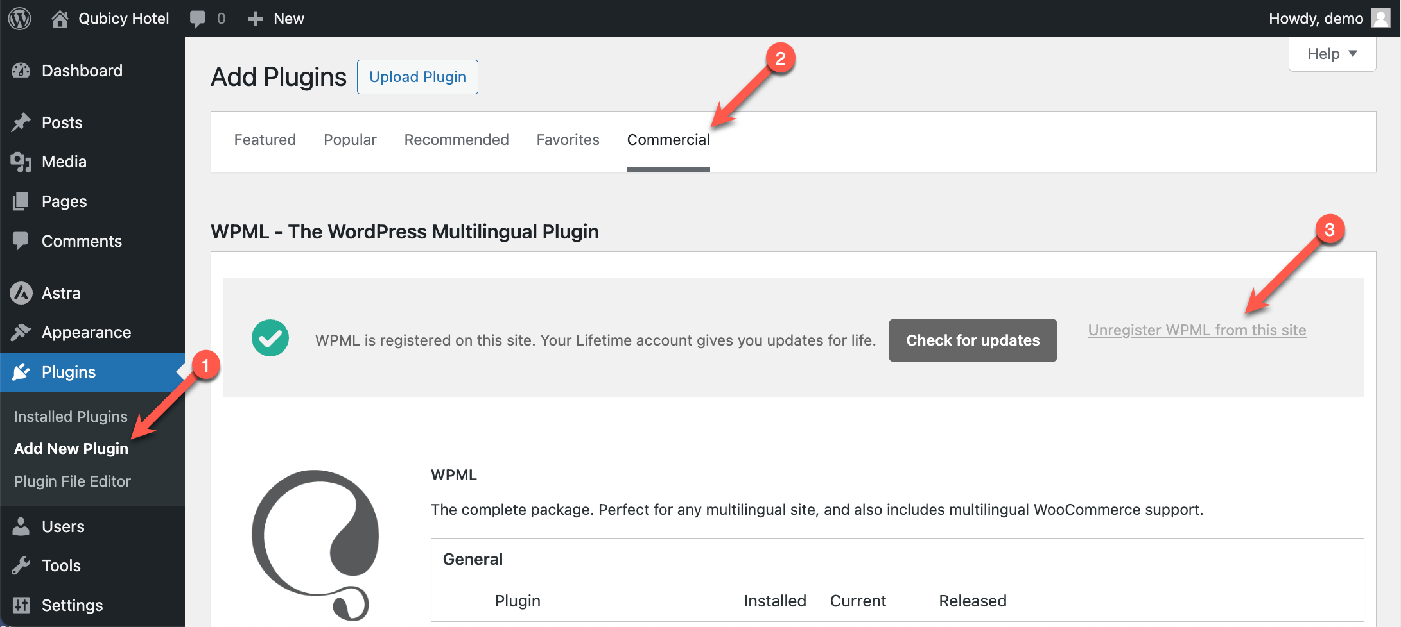Image resolution: width=1401 pixels, height=627 pixels.
Task: Open Appearance with the brush icon
Action: click(21, 332)
